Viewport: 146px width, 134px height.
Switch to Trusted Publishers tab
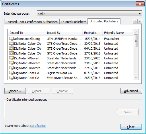[x=73, y=22]
